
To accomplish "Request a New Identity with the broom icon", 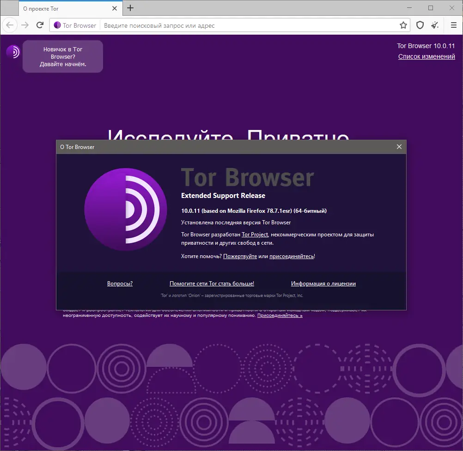I will click(x=434, y=25).
